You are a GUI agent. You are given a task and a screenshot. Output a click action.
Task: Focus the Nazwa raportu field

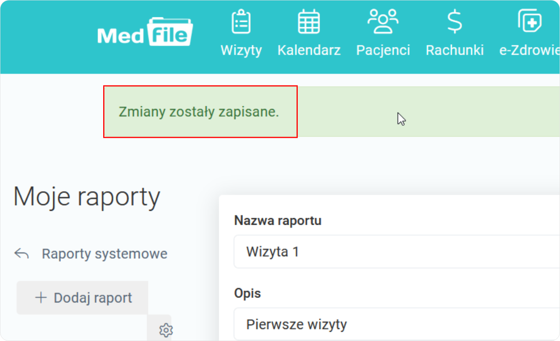click(397, 252)
